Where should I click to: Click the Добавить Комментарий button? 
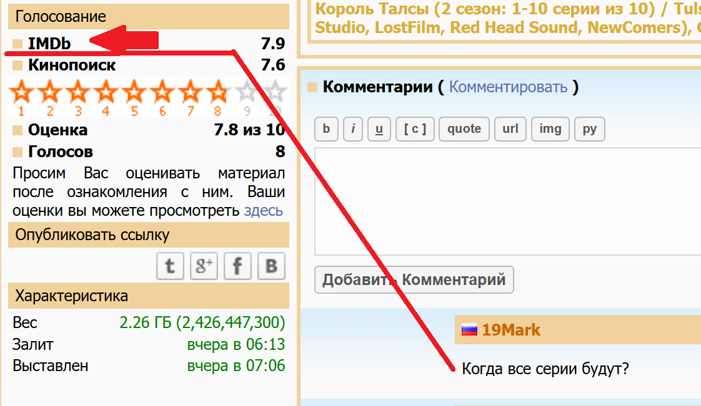[414, 280]
